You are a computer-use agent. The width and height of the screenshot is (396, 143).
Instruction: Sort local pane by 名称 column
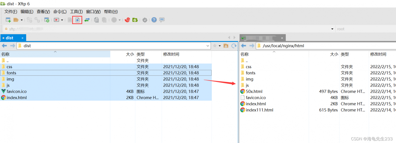[x=55, y=54]
